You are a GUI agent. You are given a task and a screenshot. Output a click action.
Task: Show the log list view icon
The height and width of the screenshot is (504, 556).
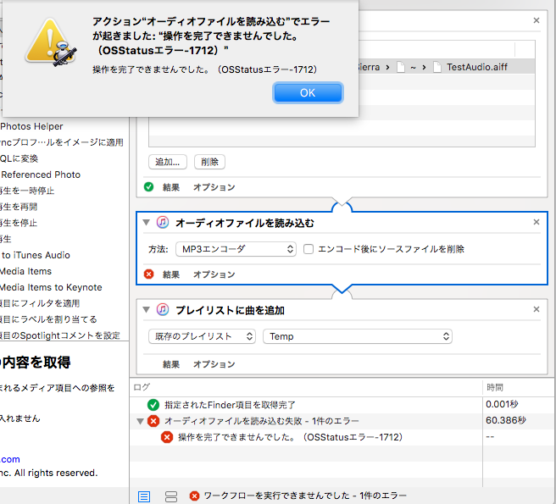point(144,496)
